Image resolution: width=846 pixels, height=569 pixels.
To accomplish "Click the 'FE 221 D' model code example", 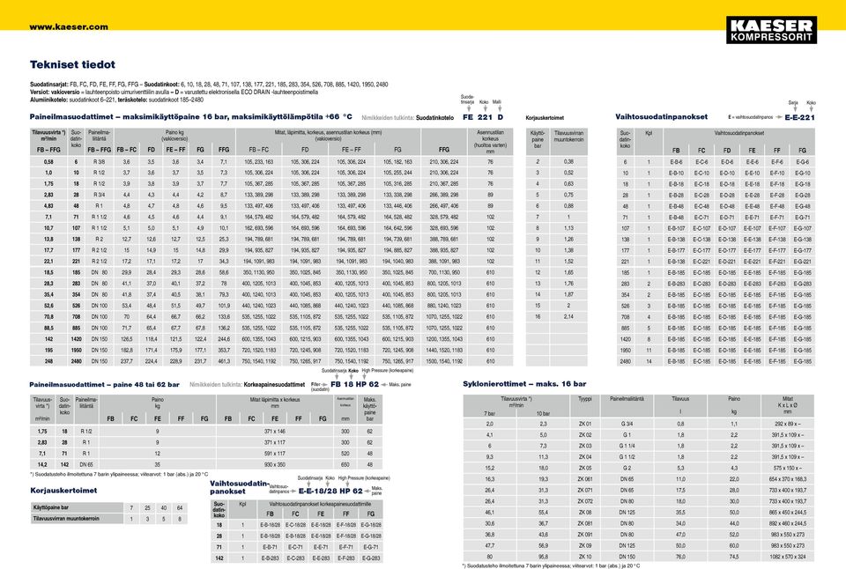I will [483, 117].
